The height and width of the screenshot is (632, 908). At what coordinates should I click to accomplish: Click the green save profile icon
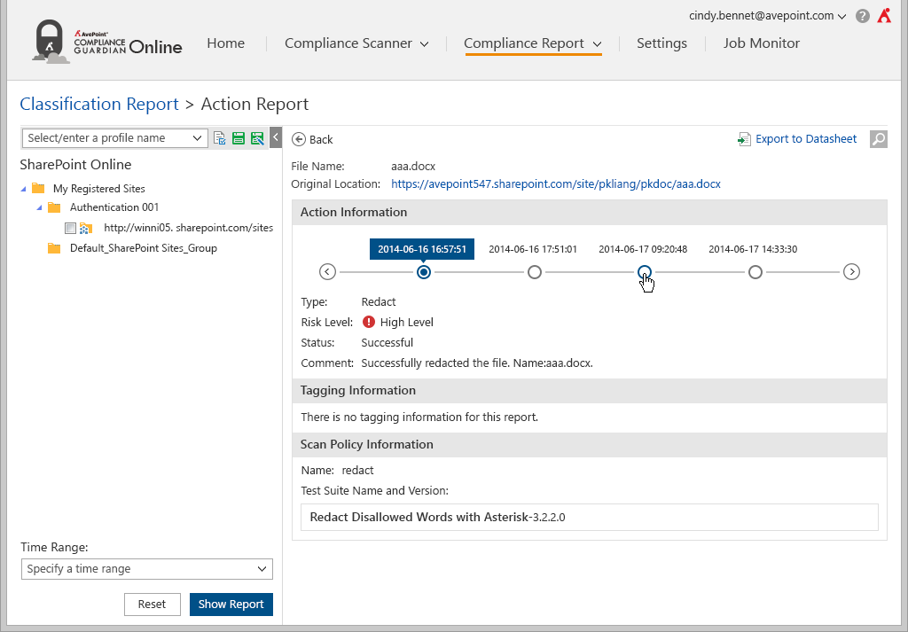(x=239, y=138)
